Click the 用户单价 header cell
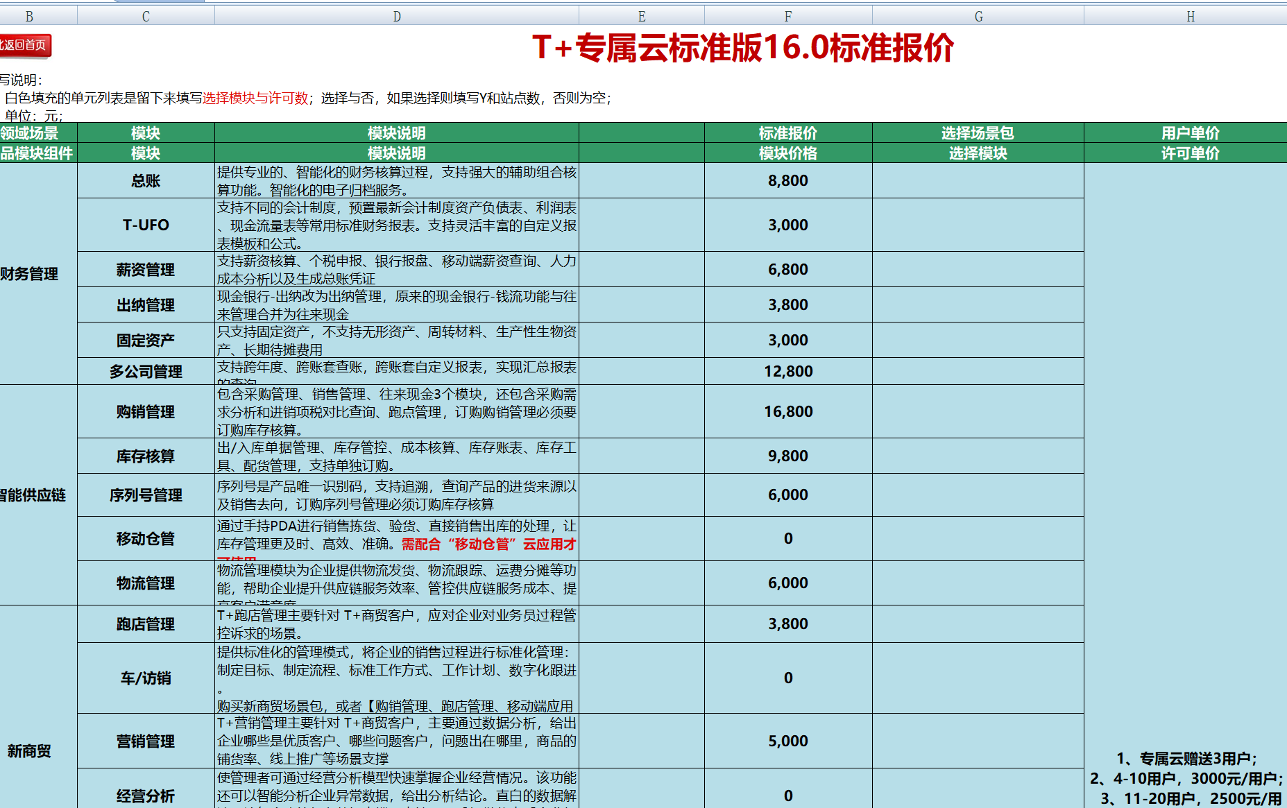Screen dimensions: 1287x808 coord(1186,133)
